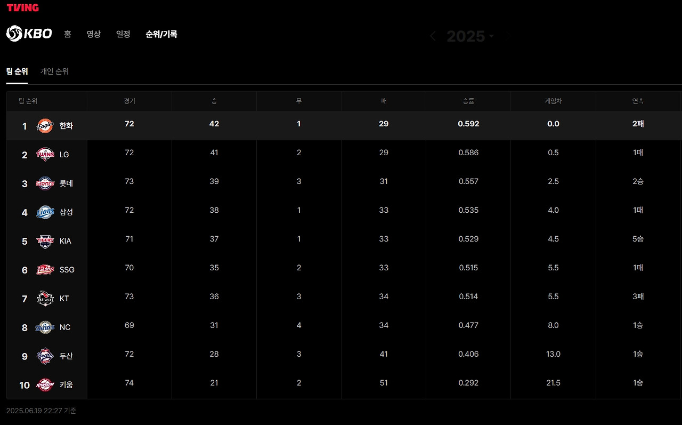Click SSG's win rate 0.515
Viewport: 682px width, 425px height.
[x=468, y=268]
